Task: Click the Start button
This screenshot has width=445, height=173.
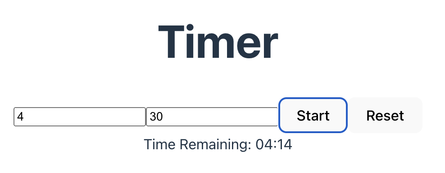Action: 313,115
